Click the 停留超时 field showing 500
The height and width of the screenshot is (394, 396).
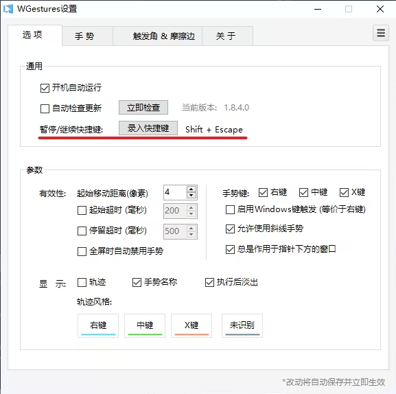(x=175, y=231)
